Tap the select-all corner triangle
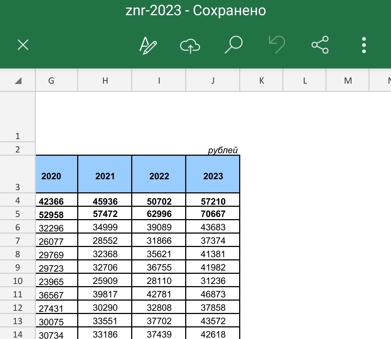391x339 pixels. click(18, 81)
